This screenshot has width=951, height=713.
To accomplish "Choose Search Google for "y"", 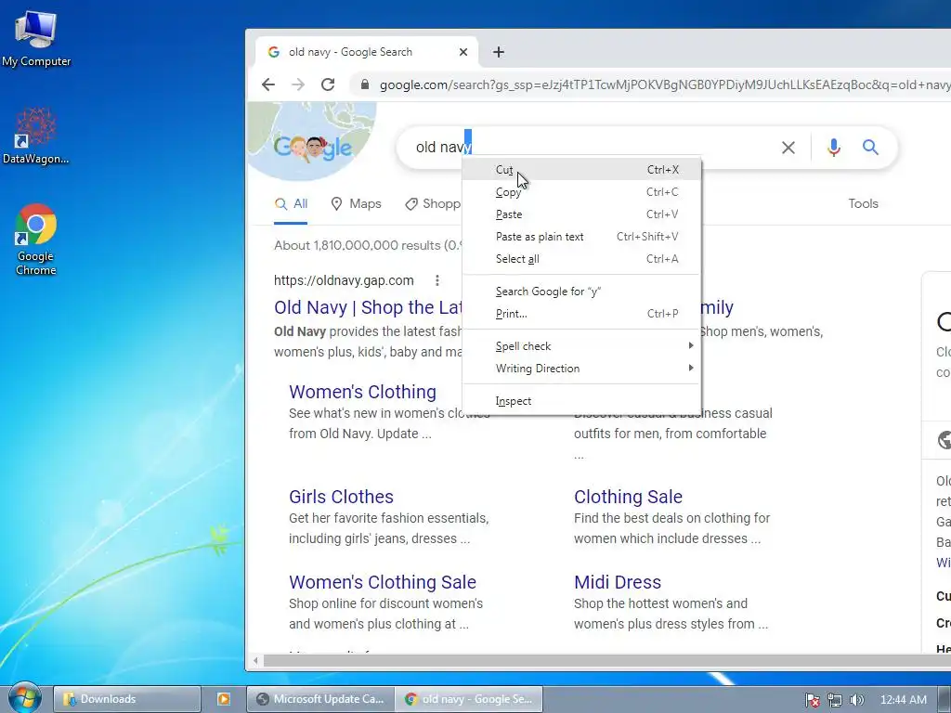I will click(x=581, y=292).
